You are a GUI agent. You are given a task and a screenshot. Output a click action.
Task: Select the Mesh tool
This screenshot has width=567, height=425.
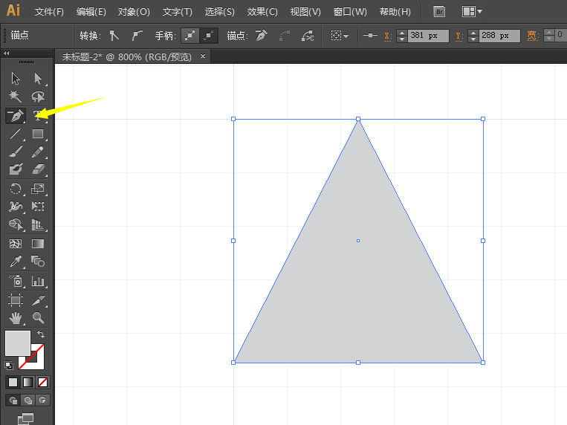pos(16,244)
